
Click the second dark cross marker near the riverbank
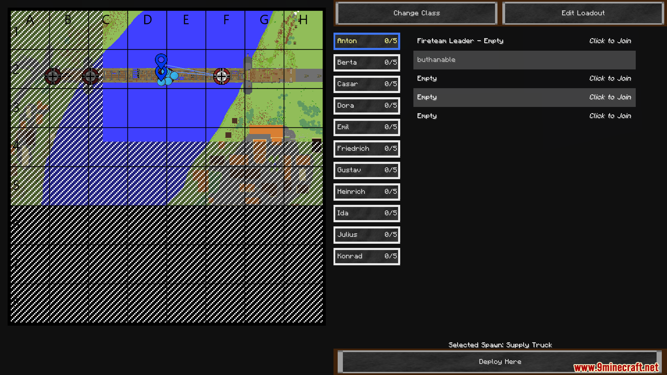[90, 76]
